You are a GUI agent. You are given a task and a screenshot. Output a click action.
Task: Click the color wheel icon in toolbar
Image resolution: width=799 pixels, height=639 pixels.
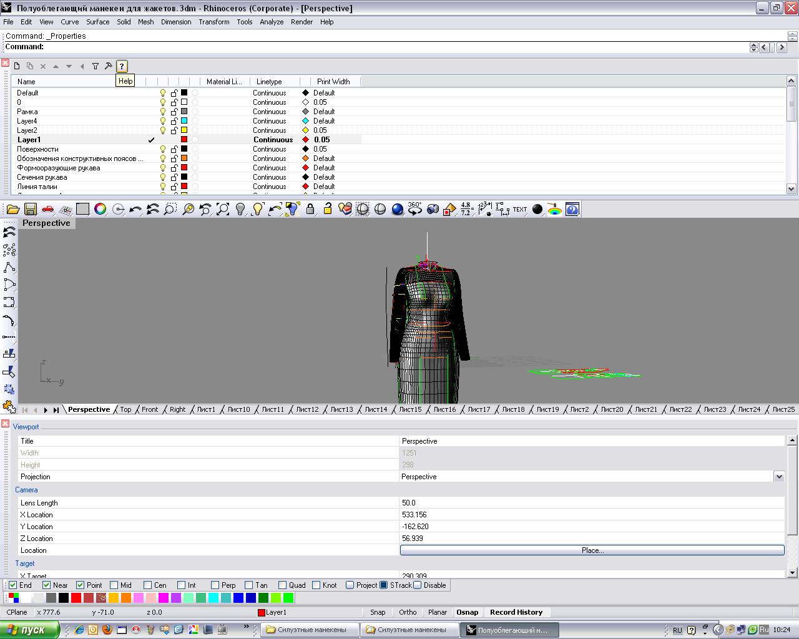100,210
